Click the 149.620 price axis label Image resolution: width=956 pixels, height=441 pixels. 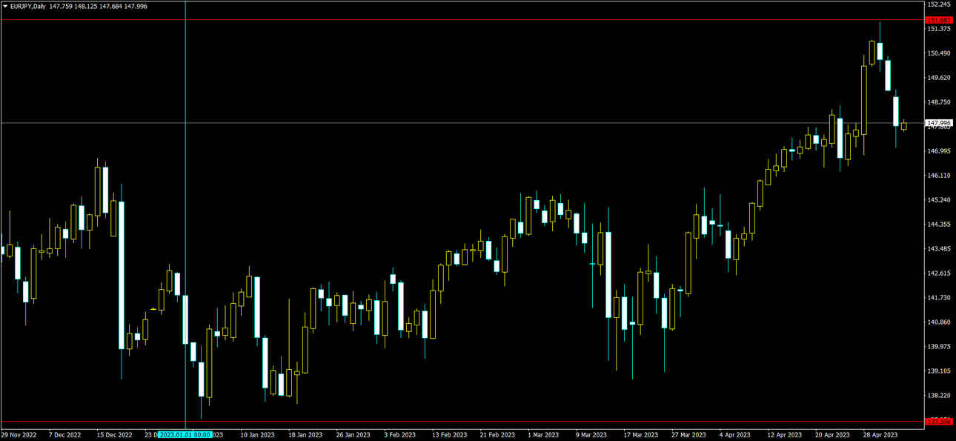939,78
